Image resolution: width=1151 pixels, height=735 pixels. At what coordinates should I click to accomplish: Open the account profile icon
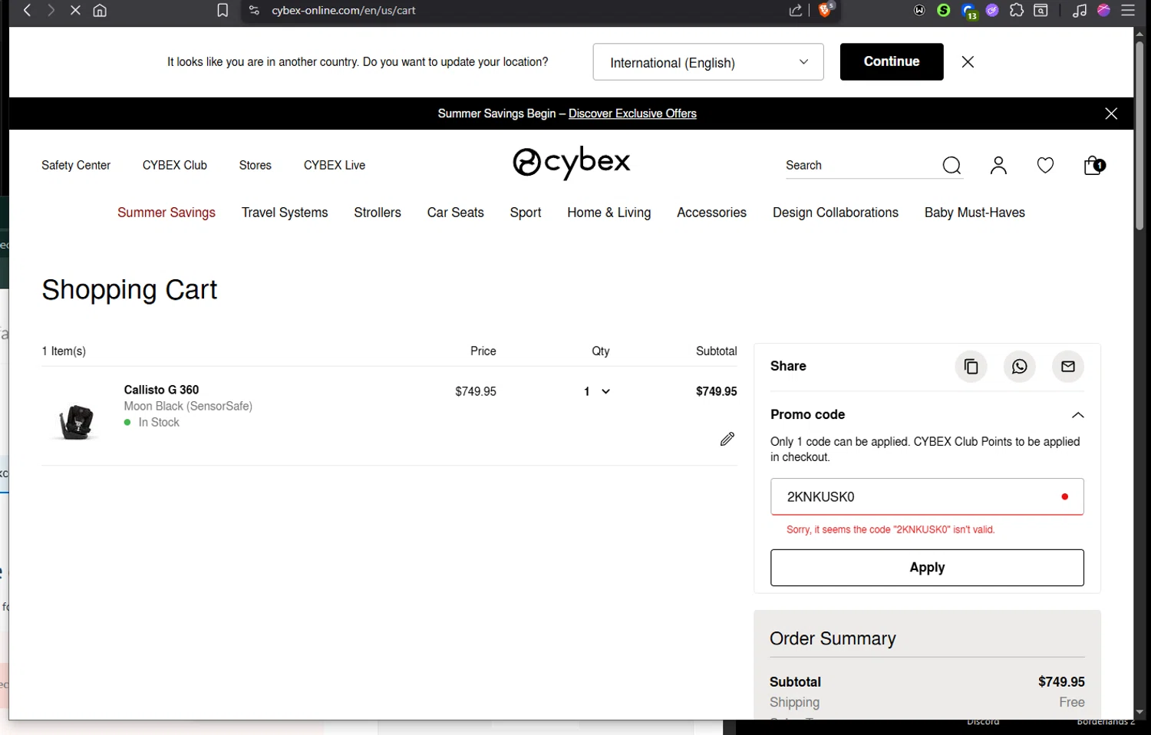[x=998, y=166]
